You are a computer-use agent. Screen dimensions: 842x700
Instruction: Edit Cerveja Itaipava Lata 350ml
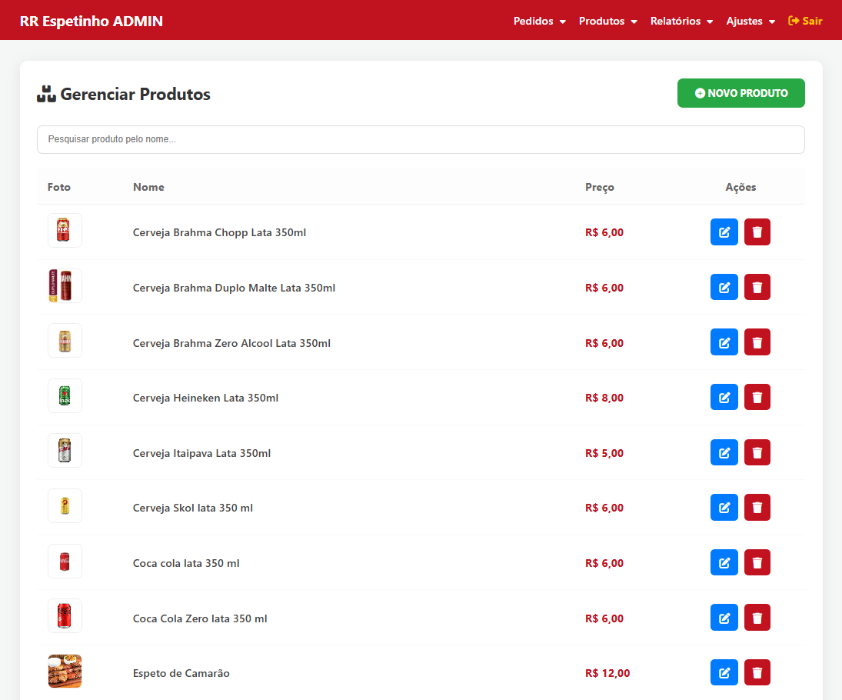pyautogui.click(x=724, y=453)
